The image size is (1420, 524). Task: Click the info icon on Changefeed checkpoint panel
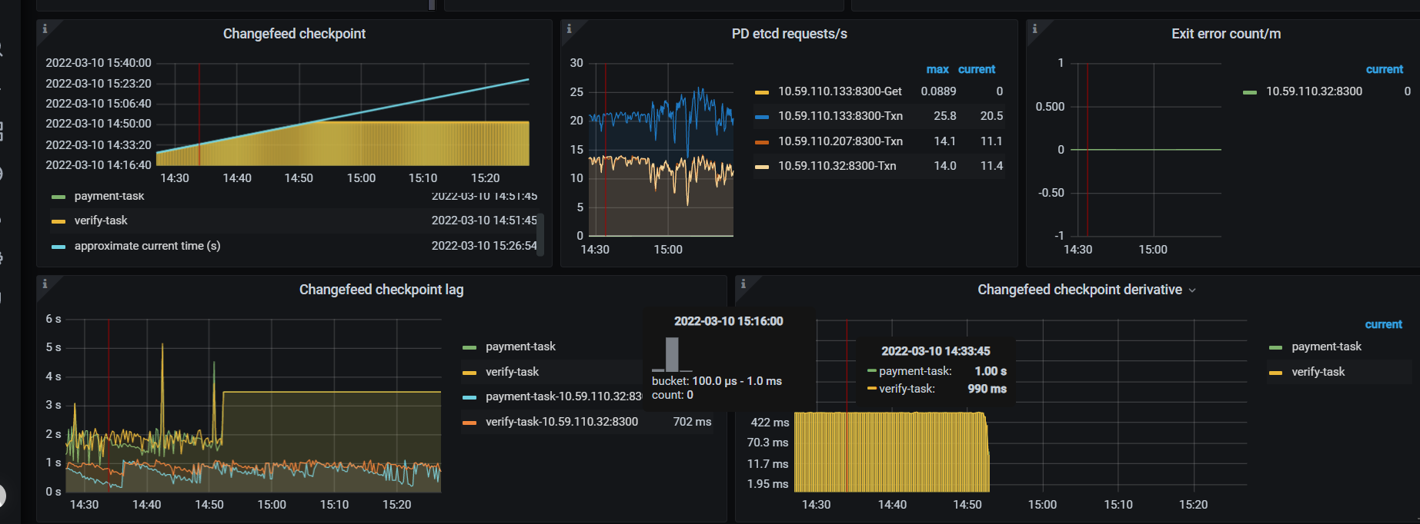coord(45,28)
